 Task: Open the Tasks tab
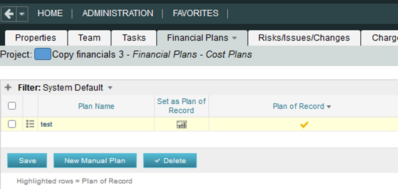point(134,38)
